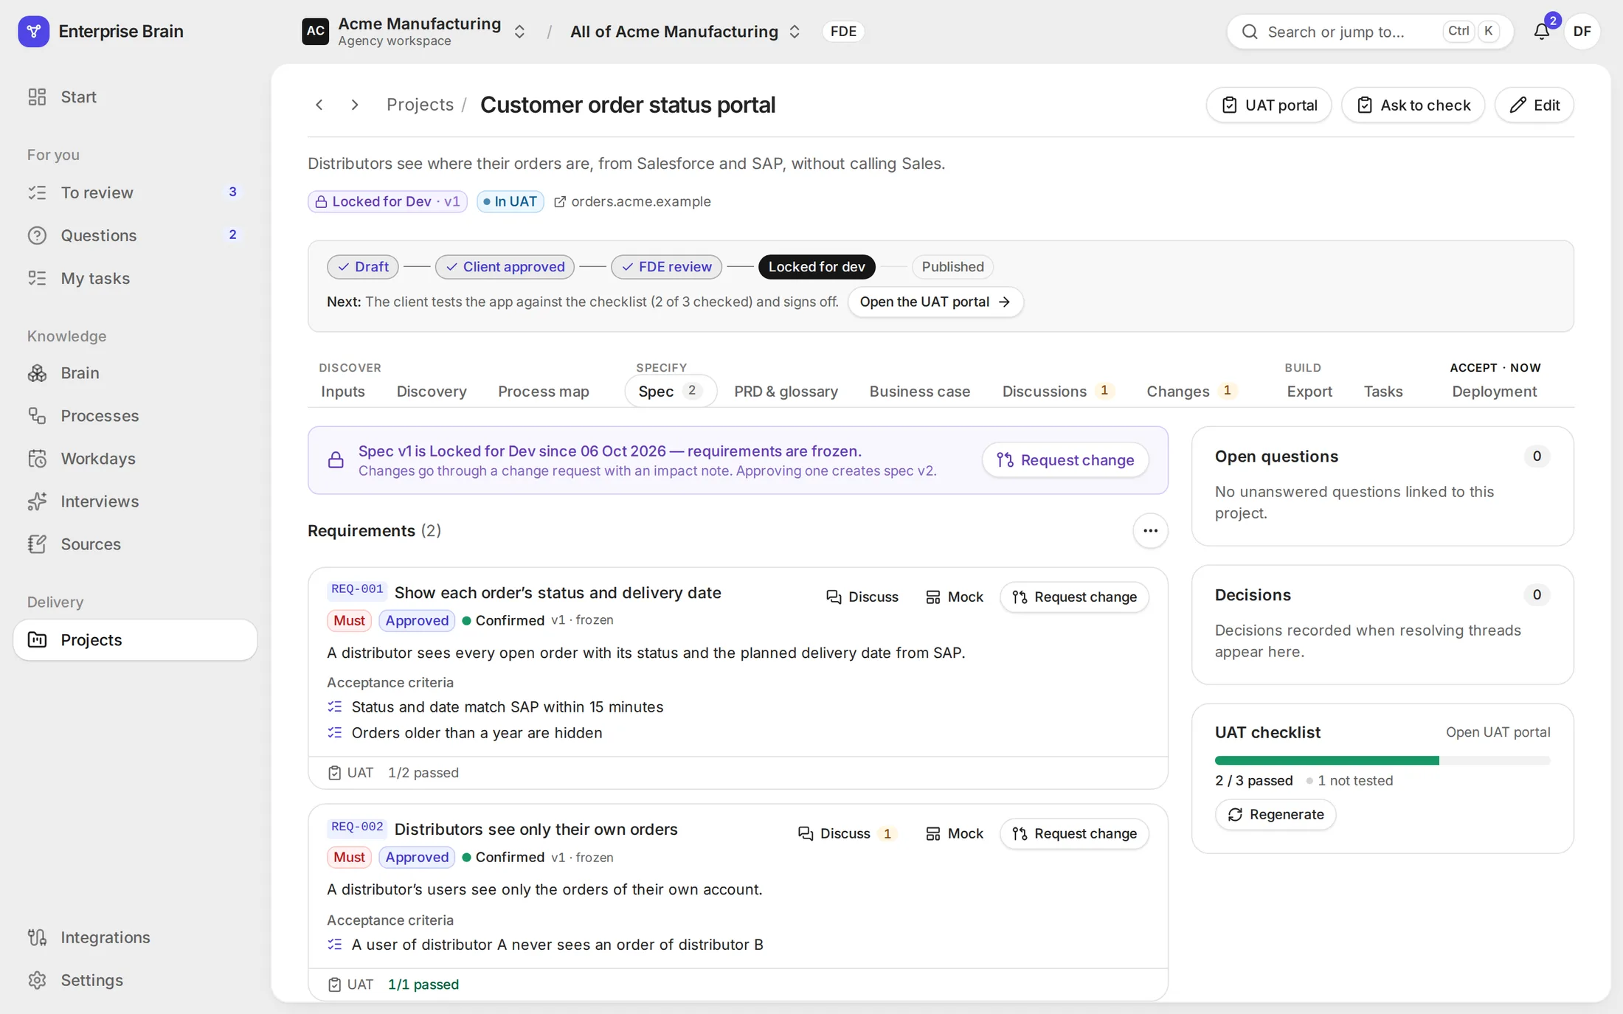Open Questions in sidebar

tap(135, 235)
